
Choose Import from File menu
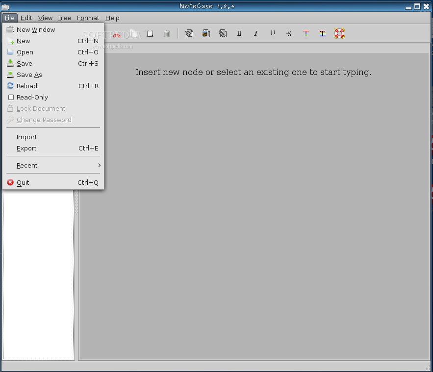point(53,137)
